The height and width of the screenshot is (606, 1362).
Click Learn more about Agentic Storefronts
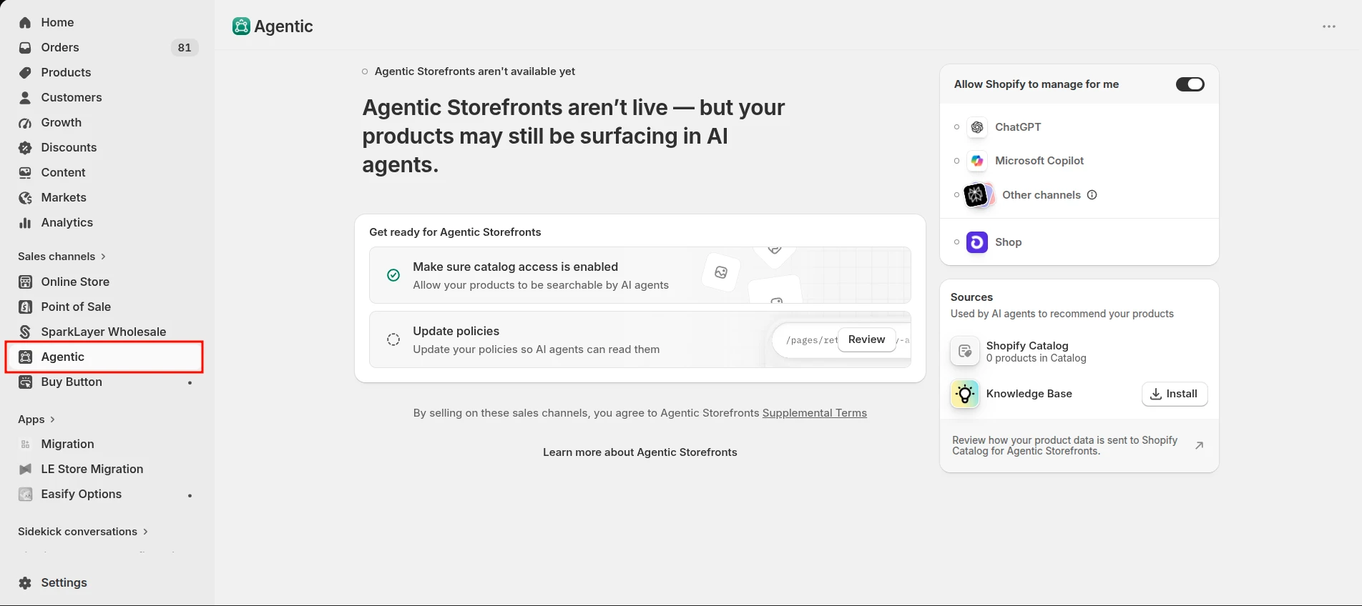(x=640, y=452)
